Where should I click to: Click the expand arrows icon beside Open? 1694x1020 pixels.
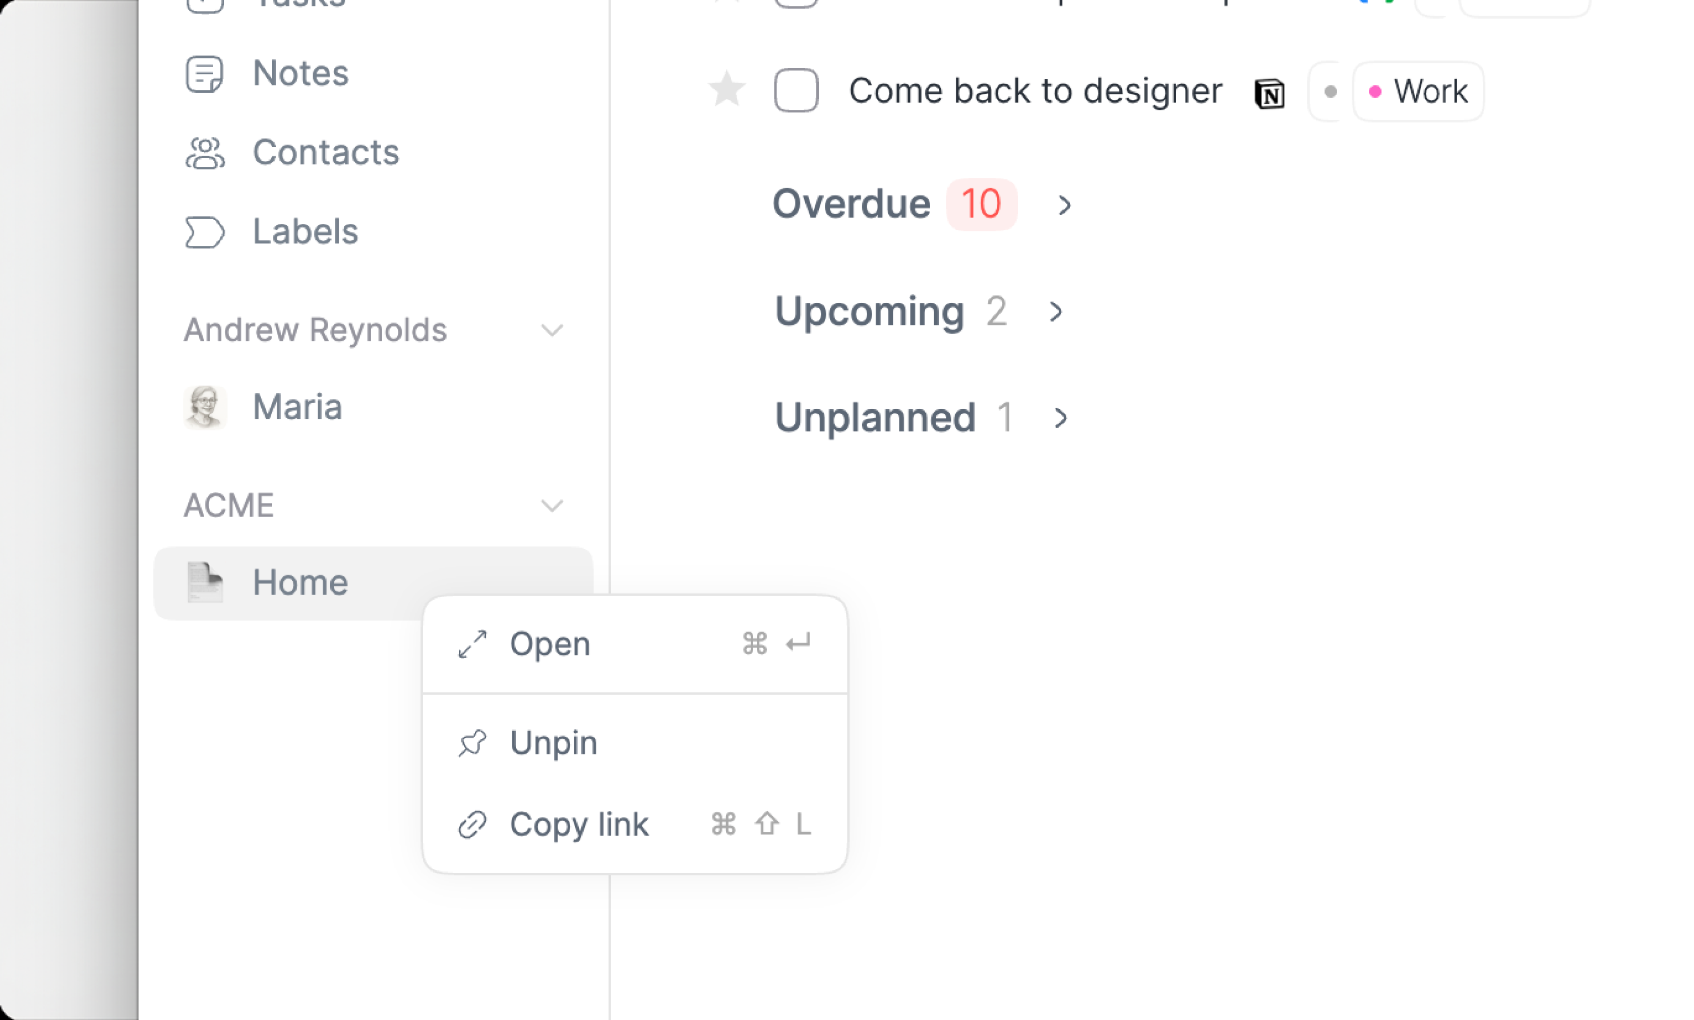click(472, 644)
